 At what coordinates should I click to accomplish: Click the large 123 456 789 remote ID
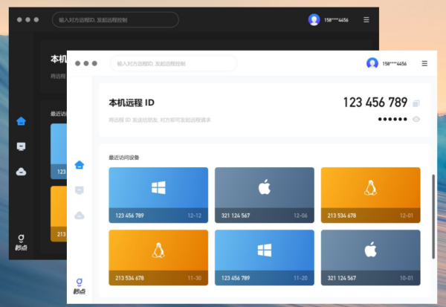[375, 103]
